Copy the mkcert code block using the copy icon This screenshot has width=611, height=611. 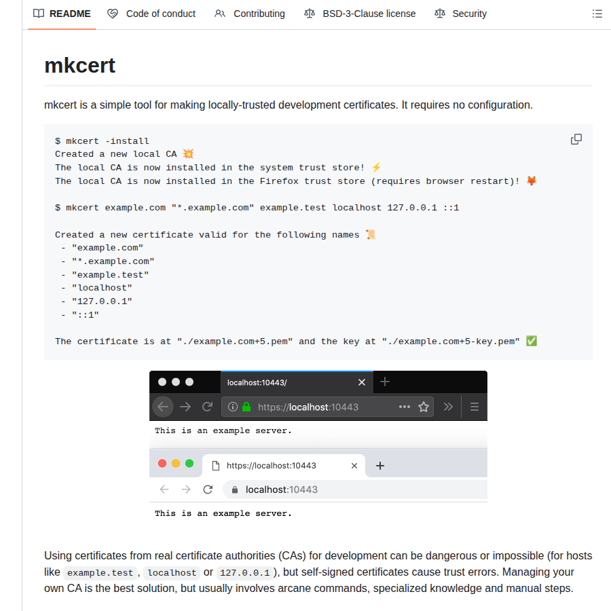pyautogui.click(x=576, y=139)
